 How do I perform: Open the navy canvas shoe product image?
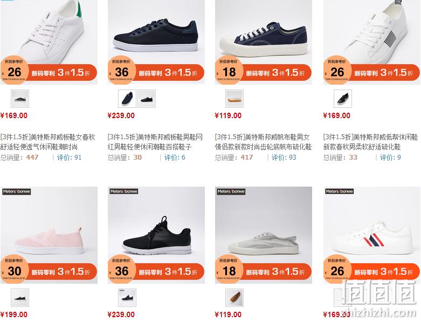click(x=264, y=42)
